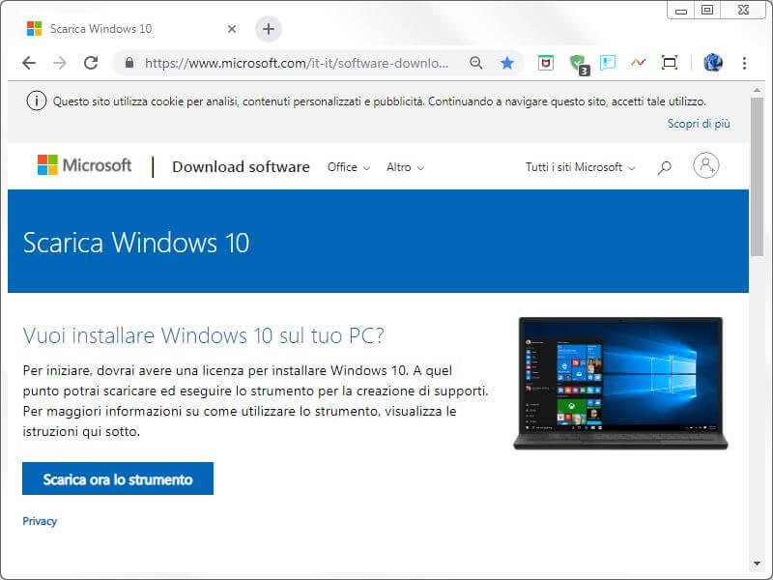This screenshot has width=773, height=580.
Task: Click the Microsoft account sign-in icon
Action: 706,165
